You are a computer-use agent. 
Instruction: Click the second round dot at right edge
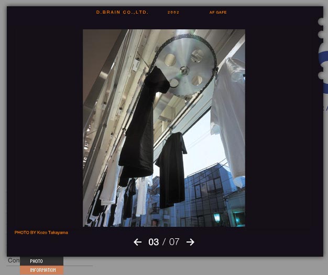point(321,35)
